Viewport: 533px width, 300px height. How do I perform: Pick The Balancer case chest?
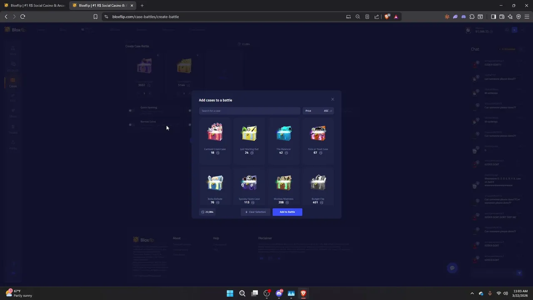[x=284, y=133]
